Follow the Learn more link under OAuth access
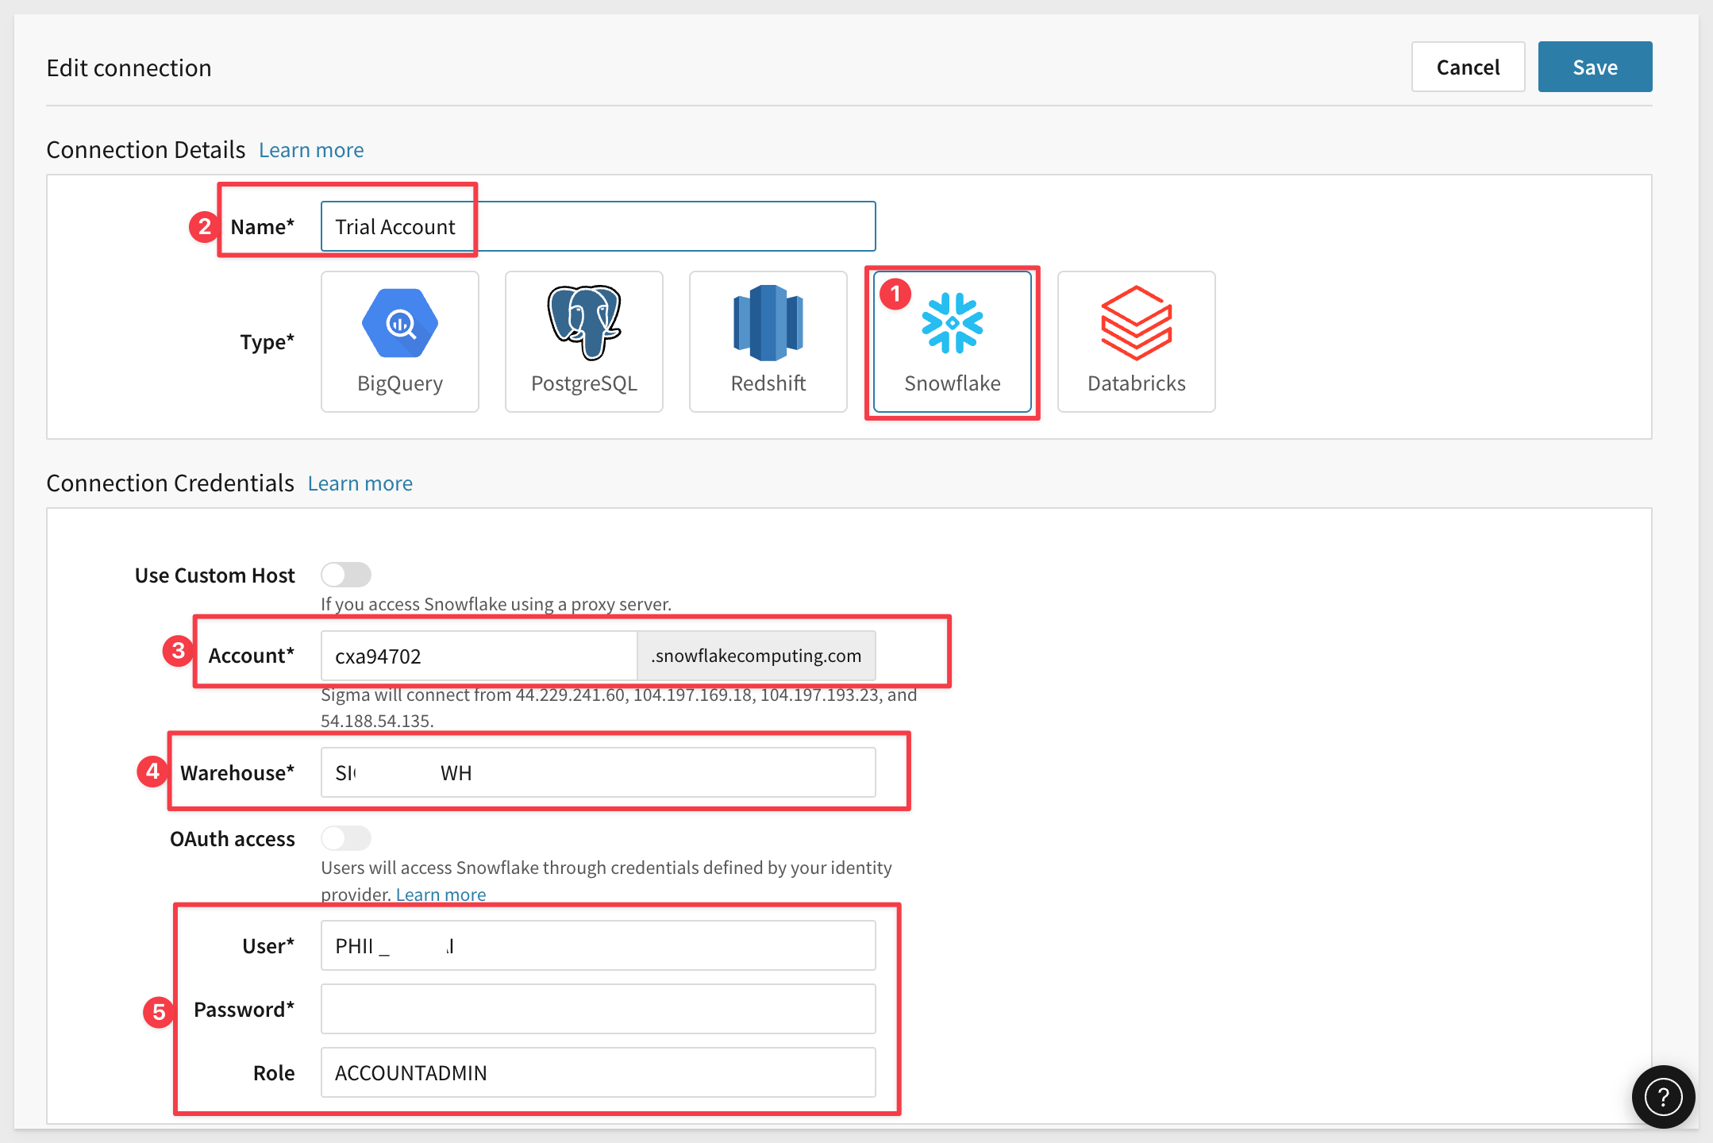 tap(441, 895)
